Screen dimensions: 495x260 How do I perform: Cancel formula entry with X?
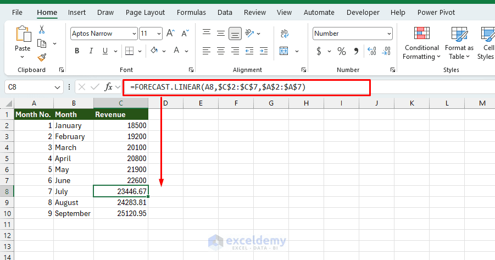82,87
